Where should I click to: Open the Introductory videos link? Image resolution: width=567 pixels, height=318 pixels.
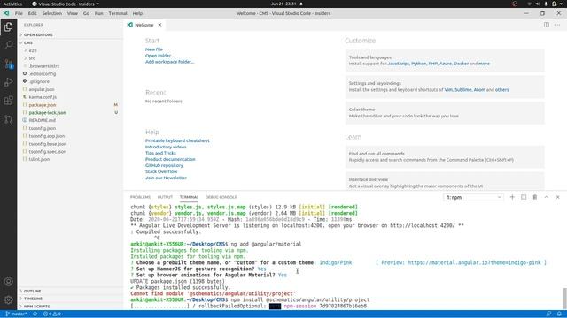click(x=166, y=147)
